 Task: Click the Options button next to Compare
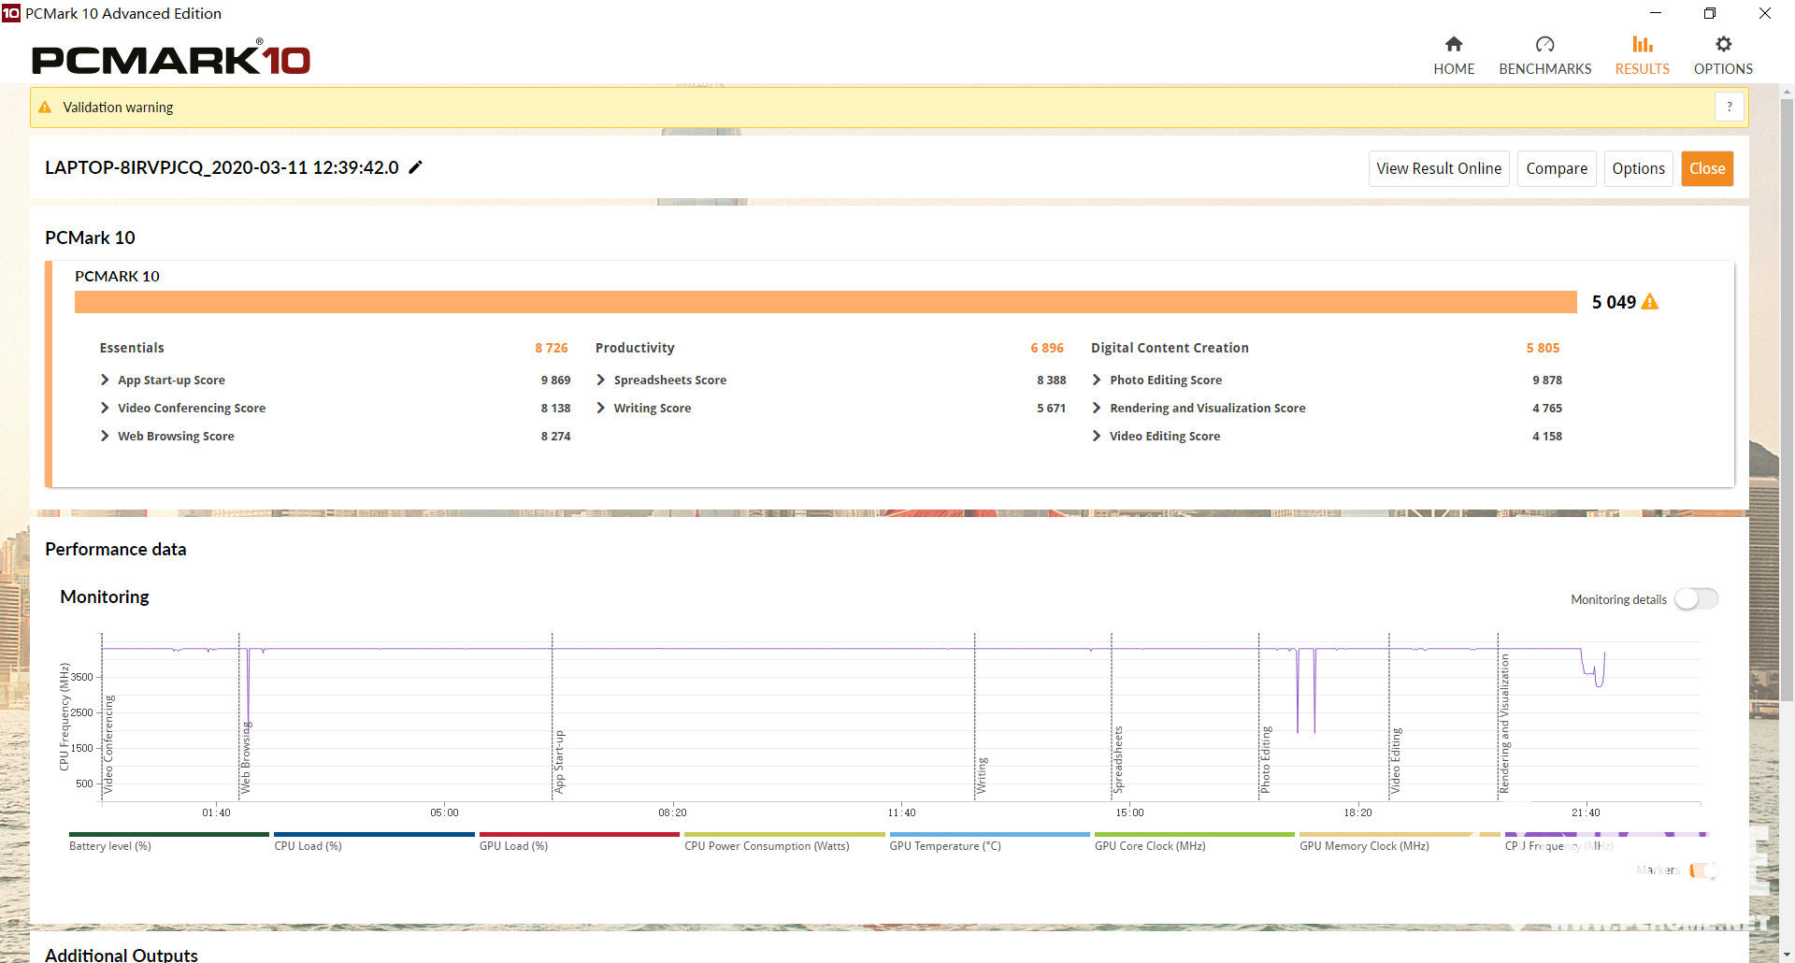pos(1638,168)
